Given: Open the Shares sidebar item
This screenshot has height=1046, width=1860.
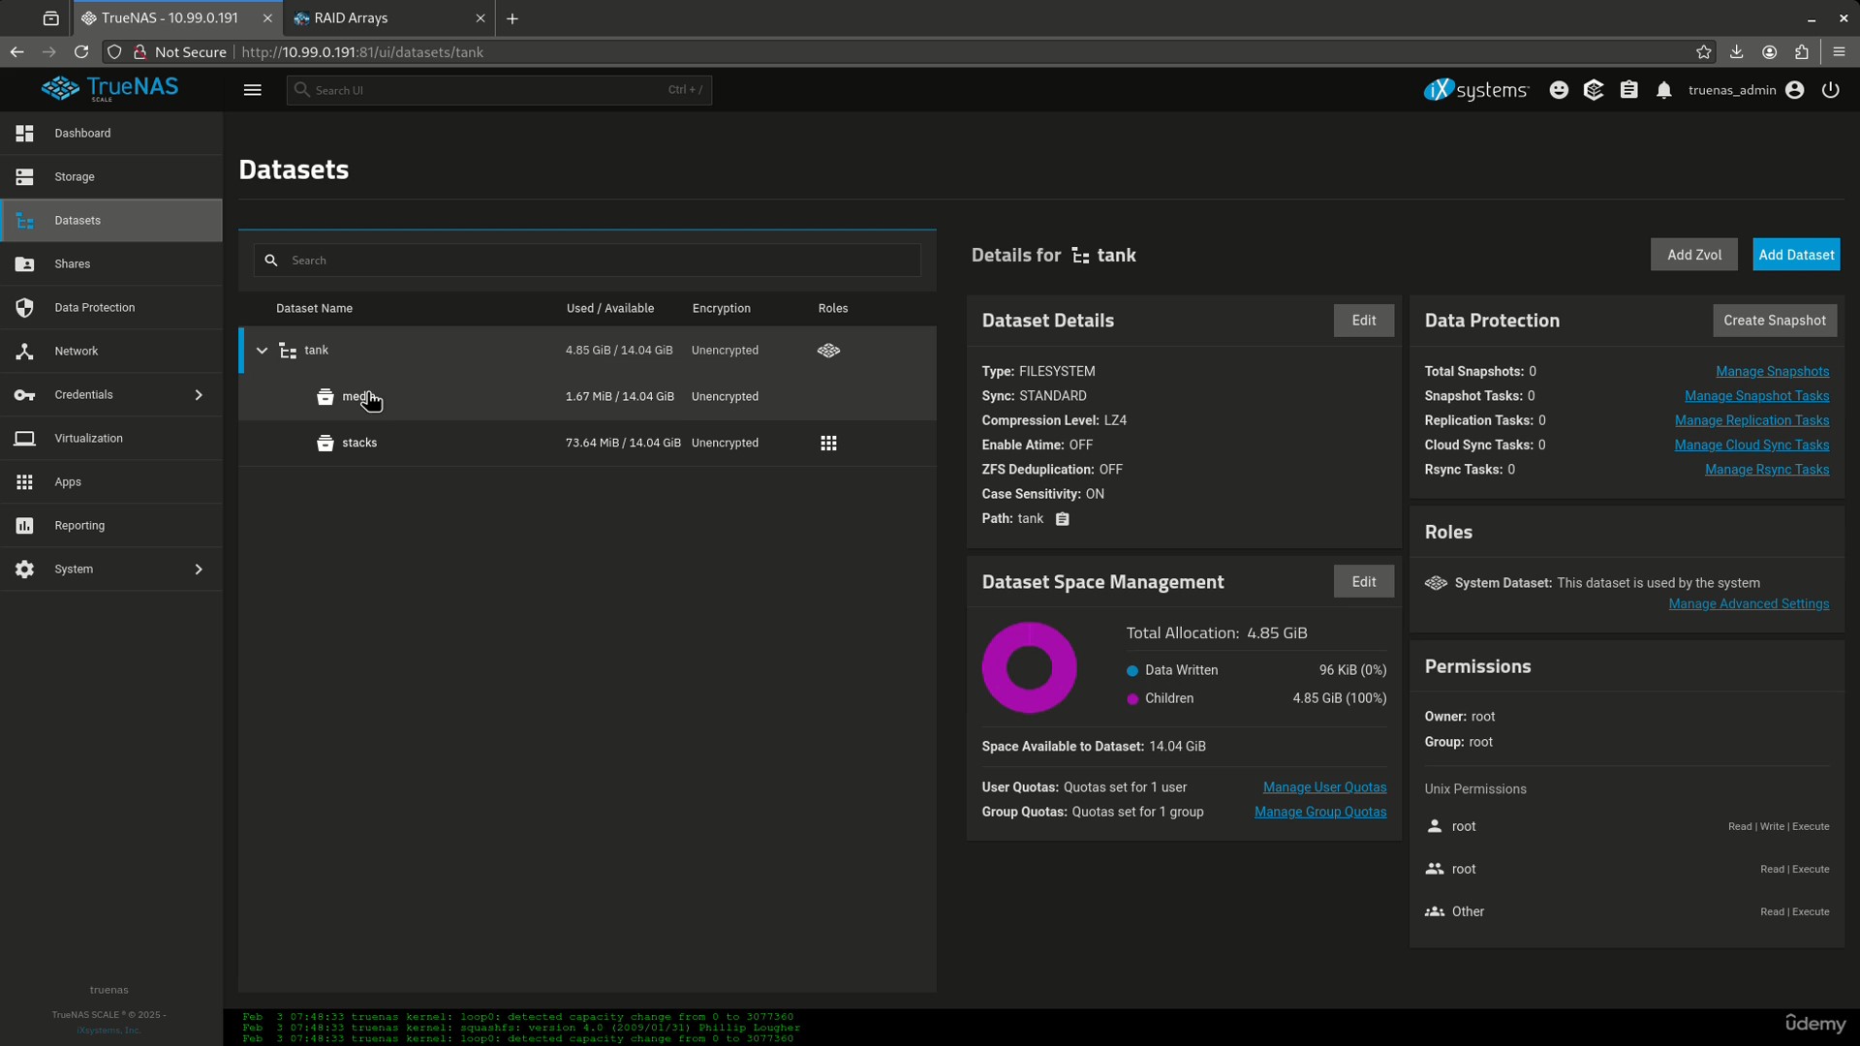Looking at the screenshot, I should coord(111,263).
